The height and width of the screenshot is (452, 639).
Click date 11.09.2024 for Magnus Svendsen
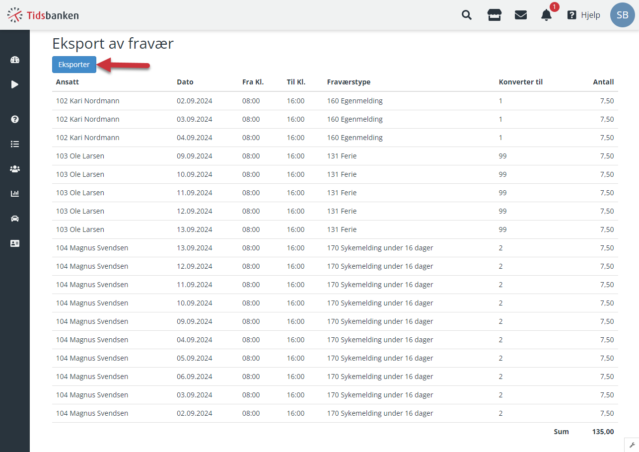point(195,285)
